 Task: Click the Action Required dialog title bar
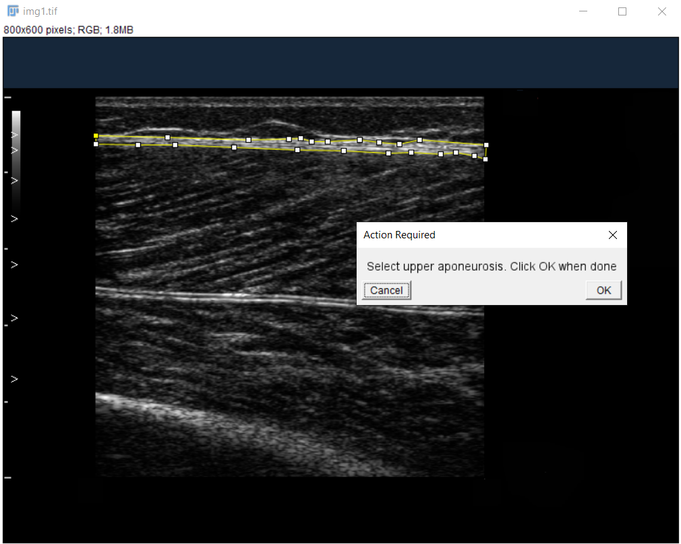pos(472,235)
